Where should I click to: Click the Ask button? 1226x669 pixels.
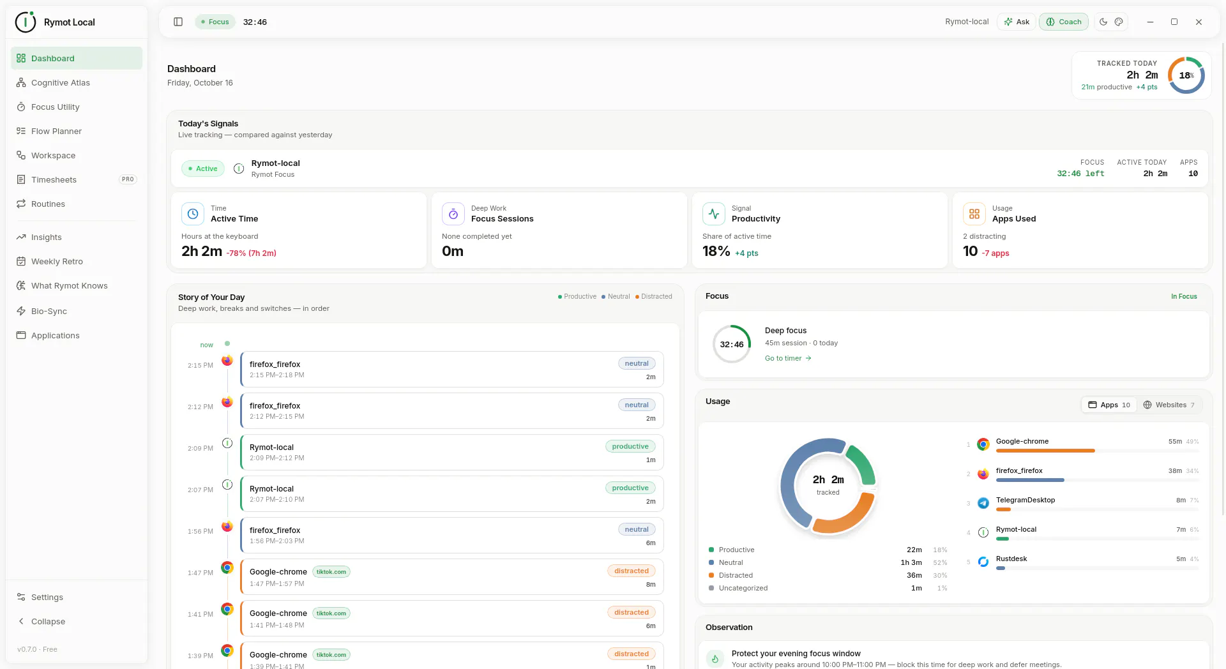click(x=1017, y=22)
